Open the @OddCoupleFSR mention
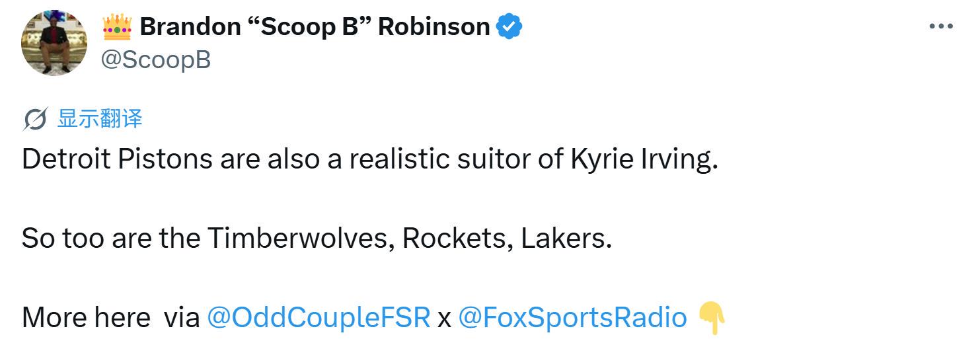The width and height of the screenshot is (976, 343). (x=319, y=318)
